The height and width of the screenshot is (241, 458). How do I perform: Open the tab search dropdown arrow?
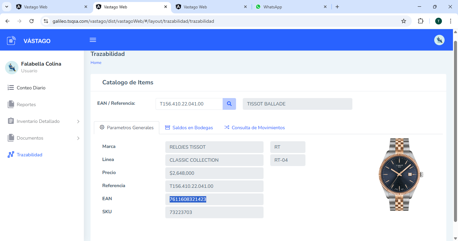[x=6, y=7]
